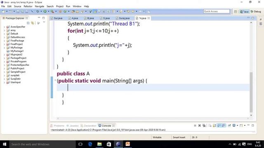264x148 pixels.
Task: Switch to the Javadoc tab
Action: [73, 126]
